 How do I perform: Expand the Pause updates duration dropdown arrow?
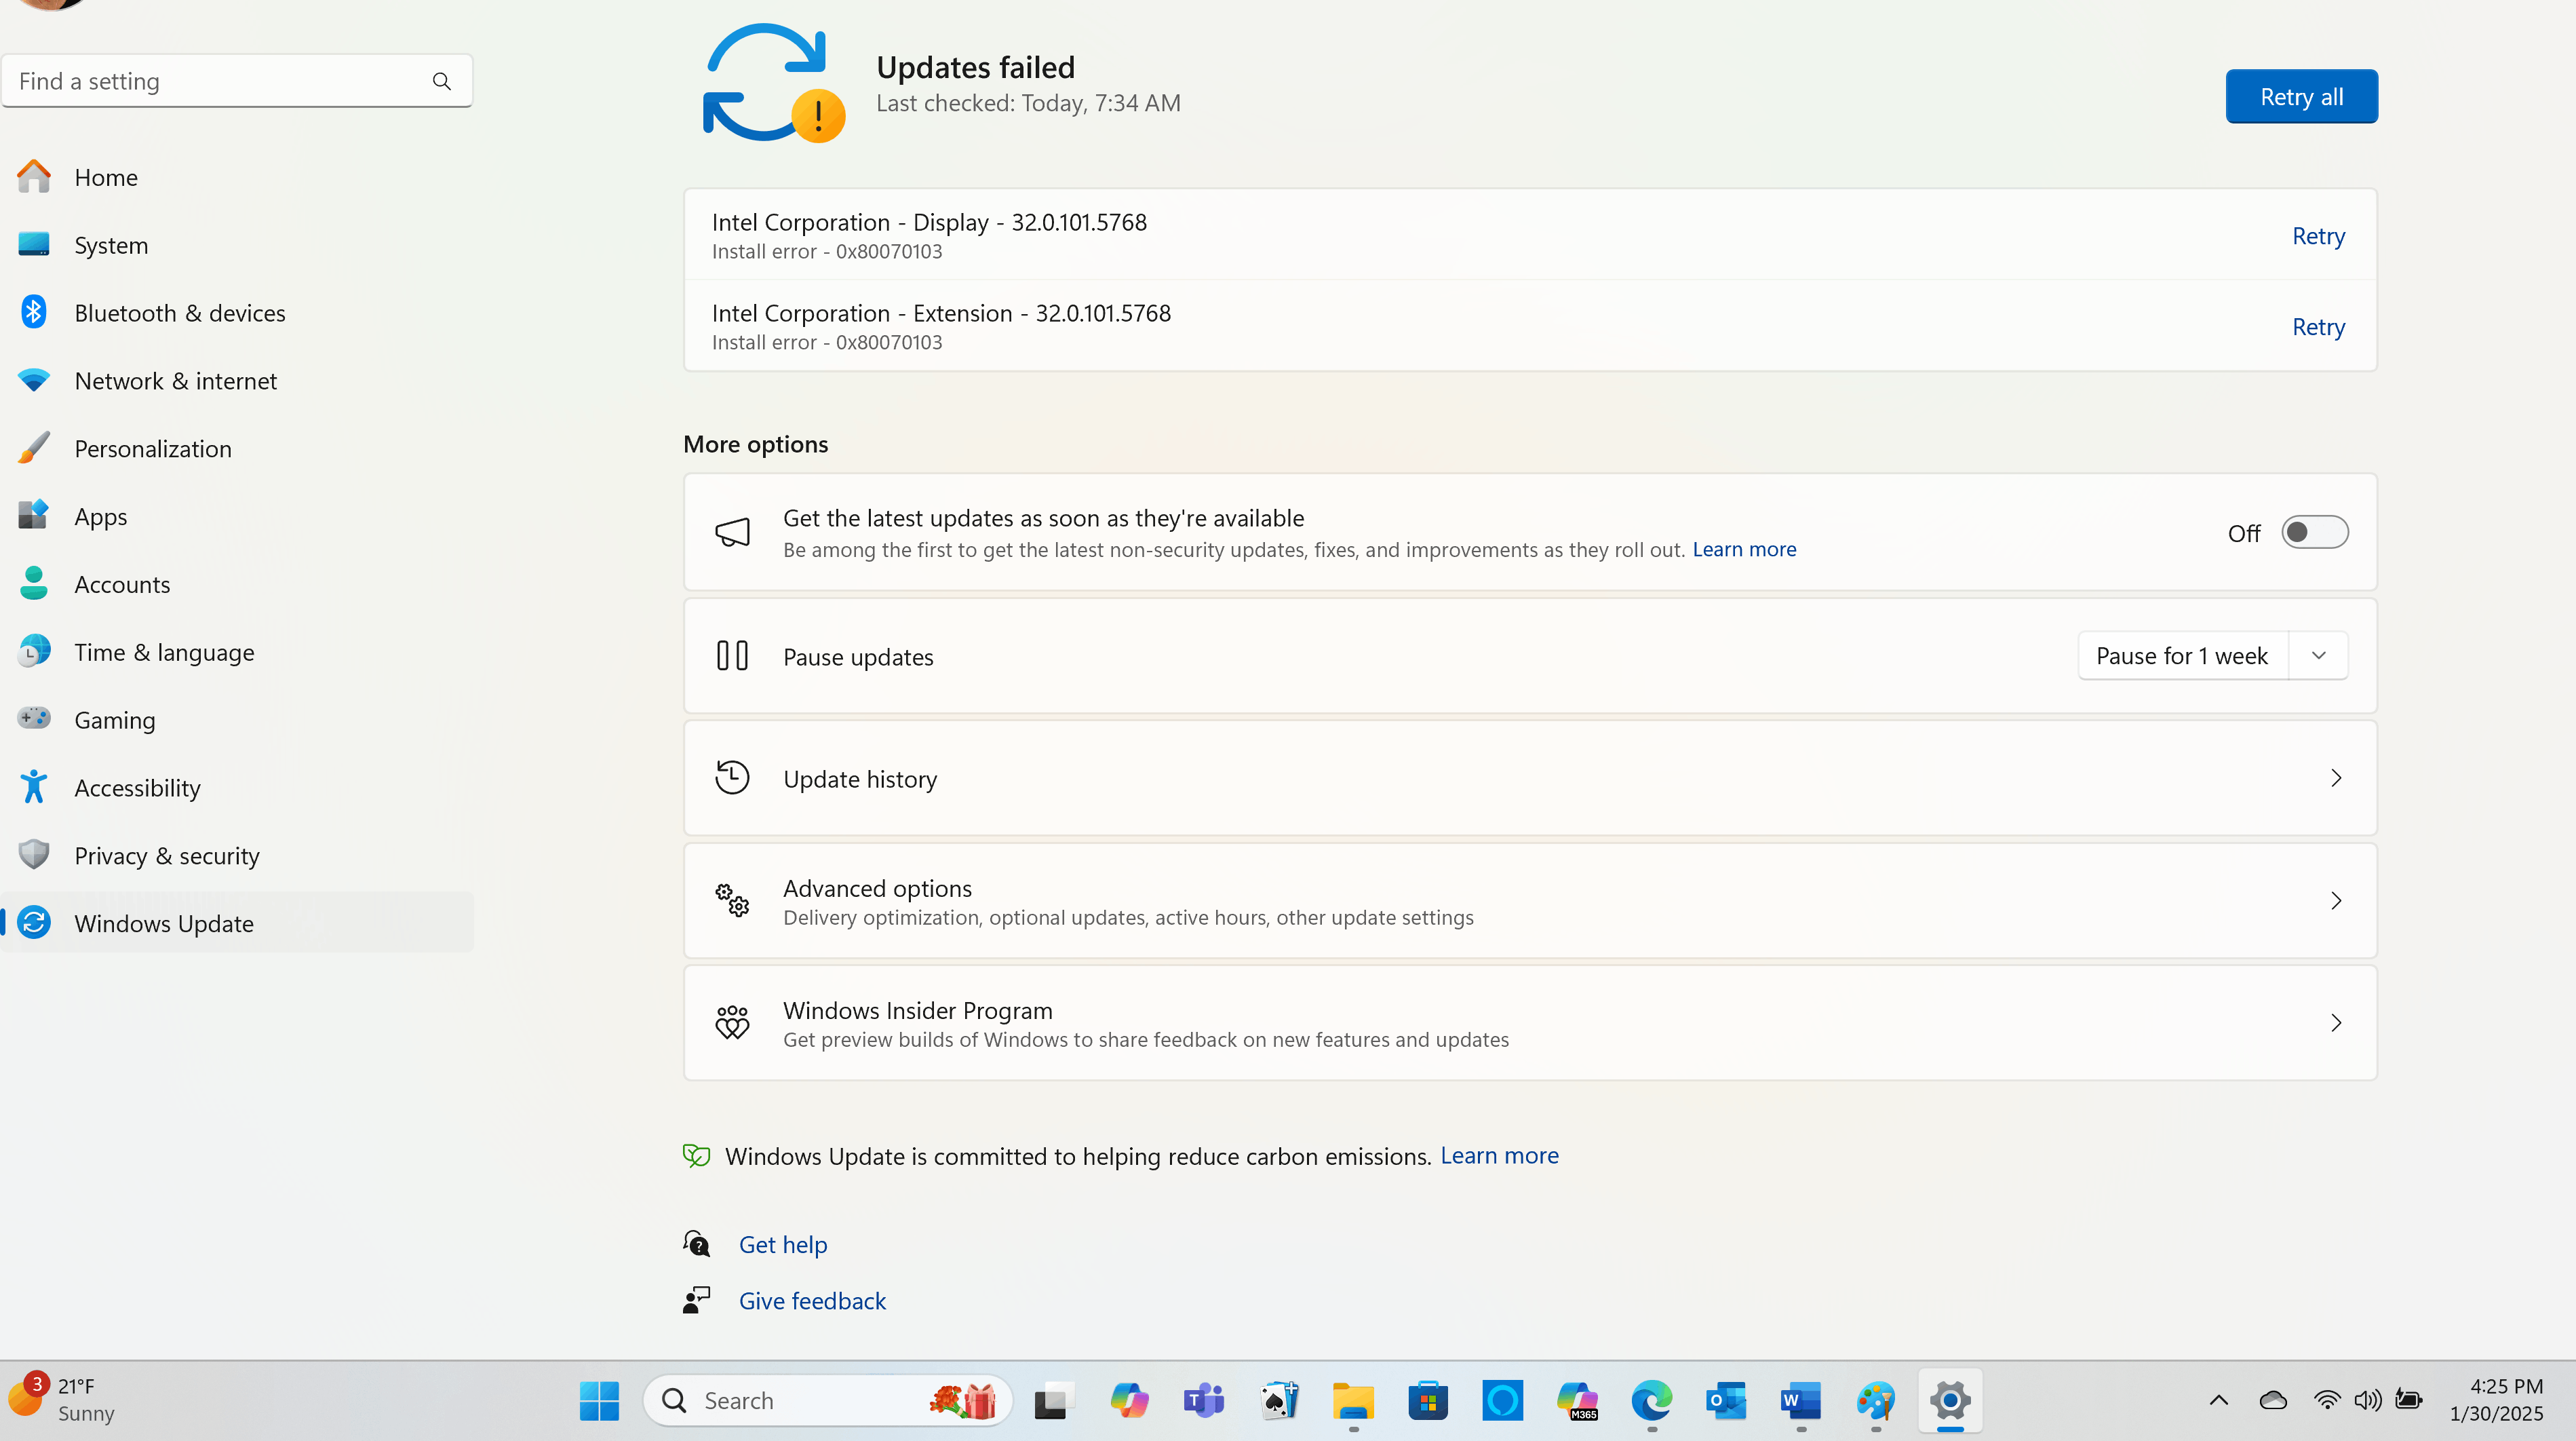tap(2318, 656)
